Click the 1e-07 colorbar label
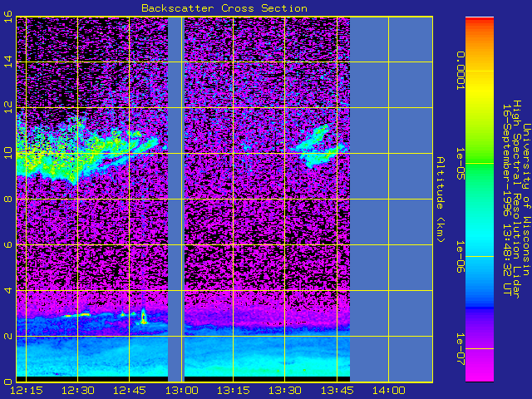 pyautogui.click(x=460, y=349)
